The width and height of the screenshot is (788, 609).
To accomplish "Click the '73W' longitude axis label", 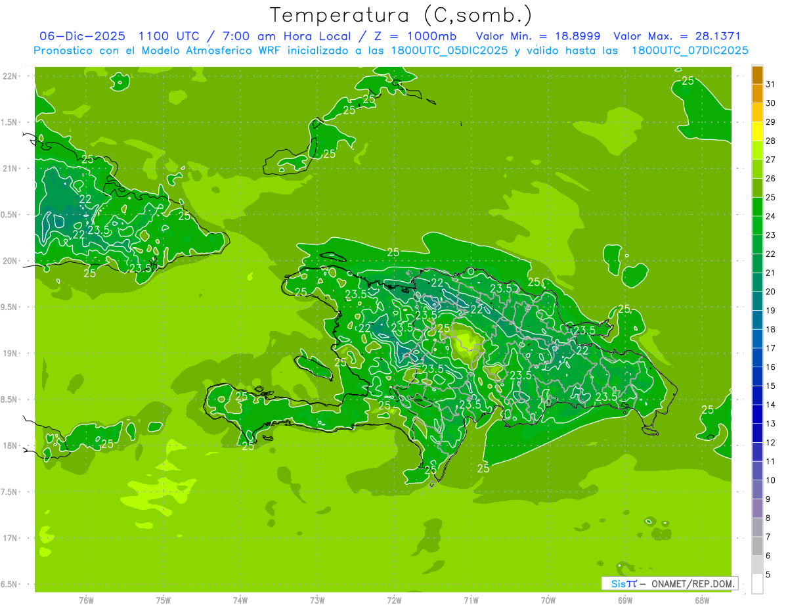I will [317, 600].
